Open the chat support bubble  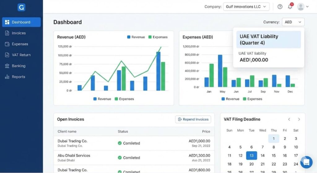pyautogui.click(x=306, y=162)
